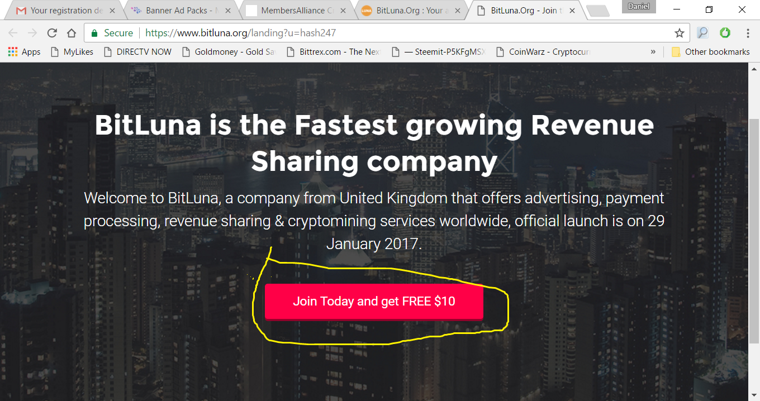This screenshot has width=760, height=401.
Task: Open the CoinWarz bookmark
Action: click(543, 51)
